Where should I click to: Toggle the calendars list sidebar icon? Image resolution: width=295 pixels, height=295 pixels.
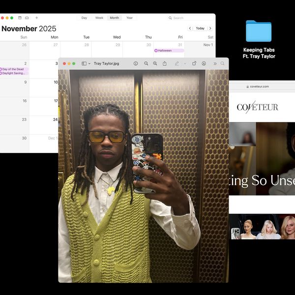19,18
